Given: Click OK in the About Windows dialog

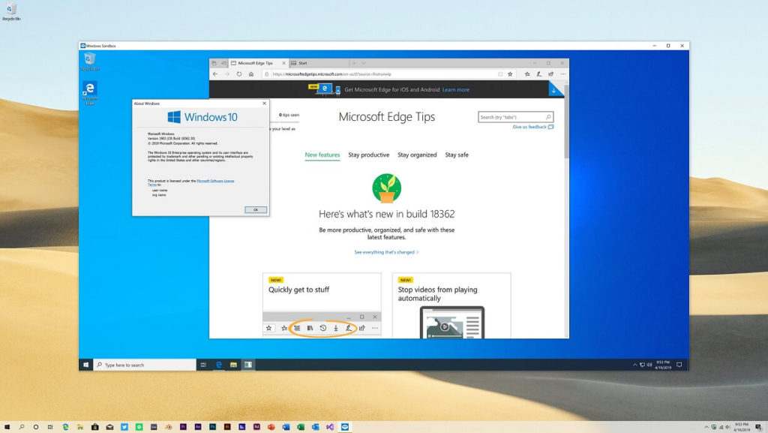Looking at the screenshot, I should click(x=256, y=210).
